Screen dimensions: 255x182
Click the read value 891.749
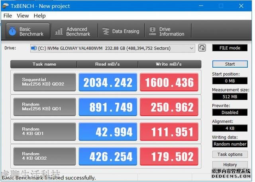[x=108, y=107]
